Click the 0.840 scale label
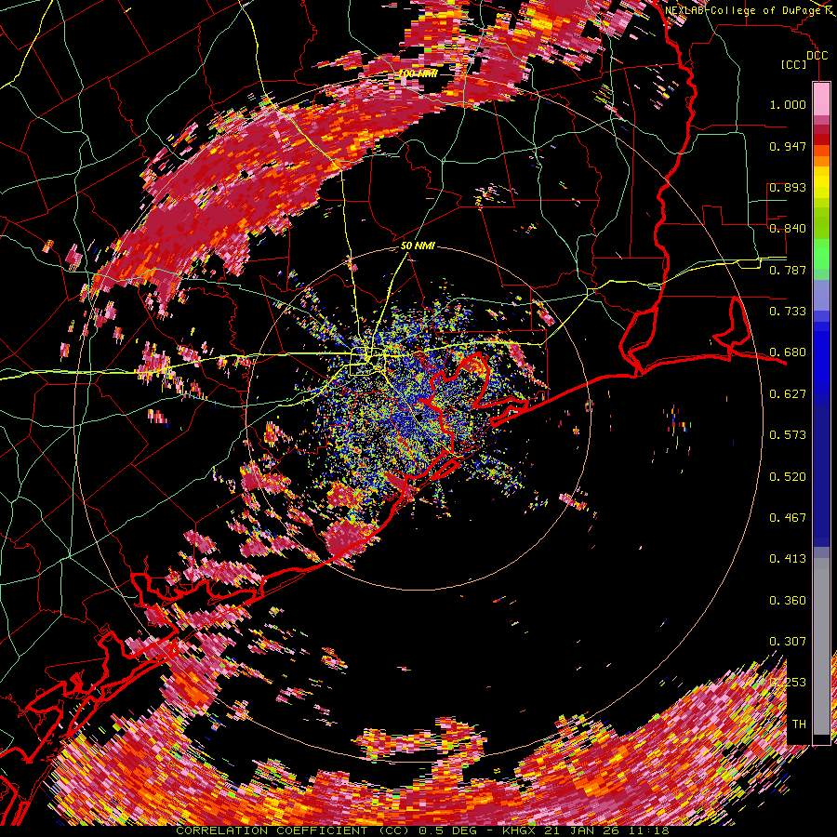The image size is (837, 837). 788,229
